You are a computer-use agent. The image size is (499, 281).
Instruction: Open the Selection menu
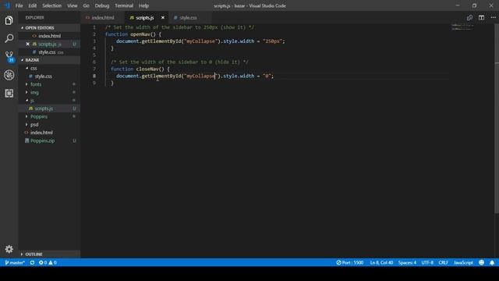click(x=51, y=5)
